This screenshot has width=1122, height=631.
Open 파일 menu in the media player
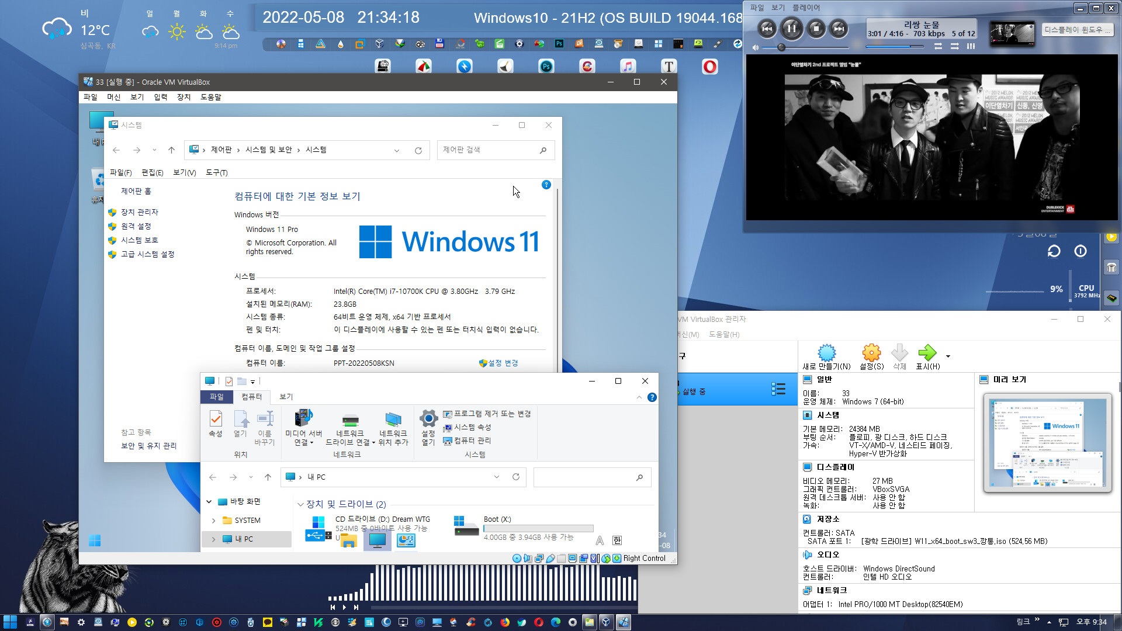click(757, 8)
